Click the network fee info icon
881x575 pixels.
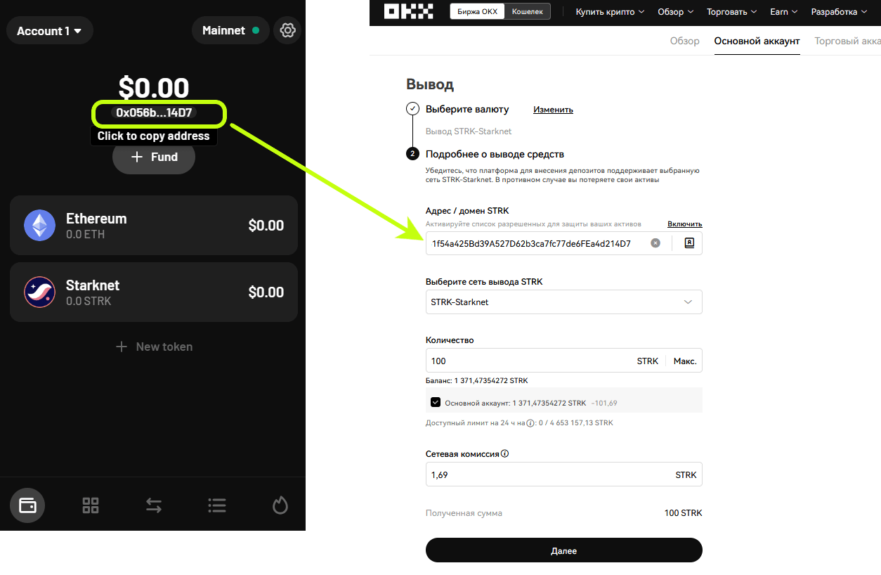click(504, 453)
